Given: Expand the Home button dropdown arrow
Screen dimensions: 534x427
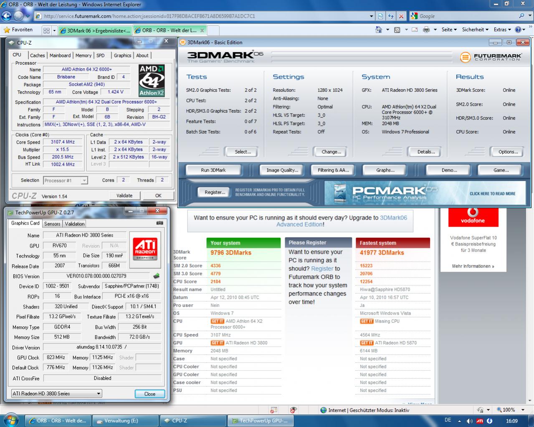Looking at the screenshot, I should (387, 30).
